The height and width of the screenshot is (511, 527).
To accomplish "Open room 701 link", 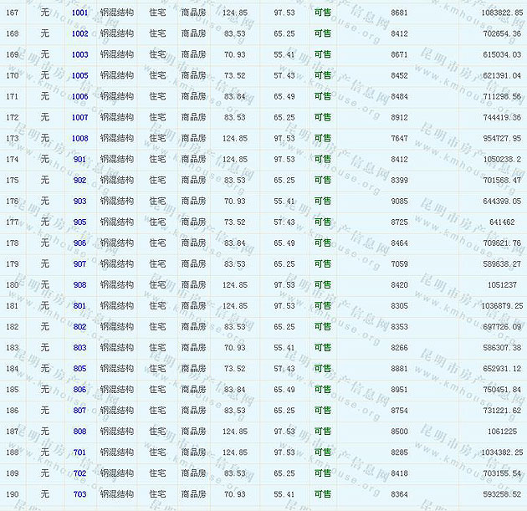I will [x=79, y=452].
